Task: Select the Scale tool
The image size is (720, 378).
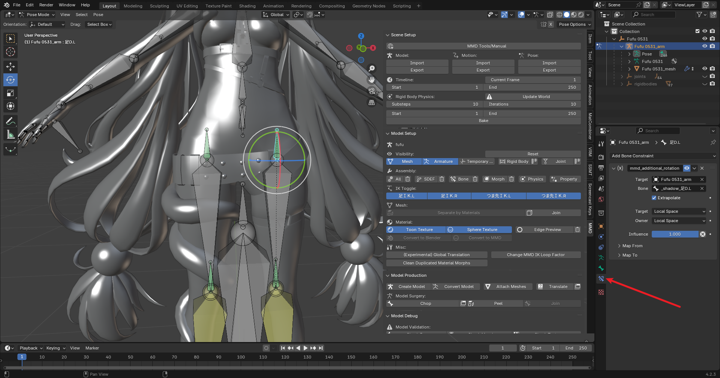Action: (10, 93)
